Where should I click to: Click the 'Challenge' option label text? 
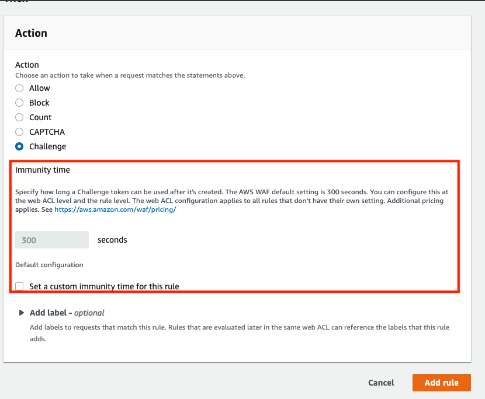(48, 146)
